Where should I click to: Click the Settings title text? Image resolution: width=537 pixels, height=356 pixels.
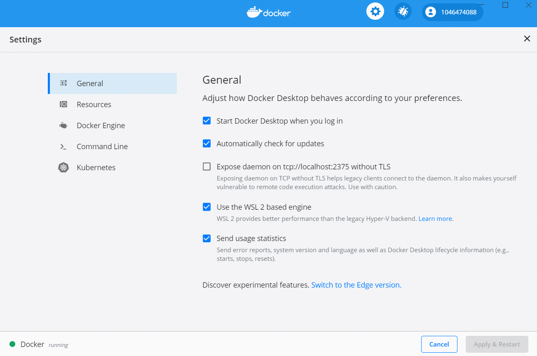point(26,40)
